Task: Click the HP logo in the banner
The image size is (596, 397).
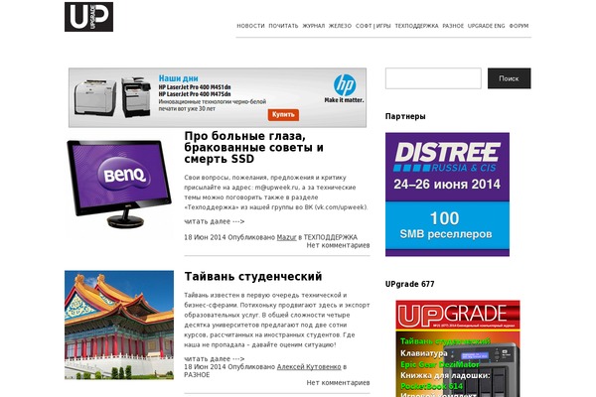Action: [x=345, y=84]
